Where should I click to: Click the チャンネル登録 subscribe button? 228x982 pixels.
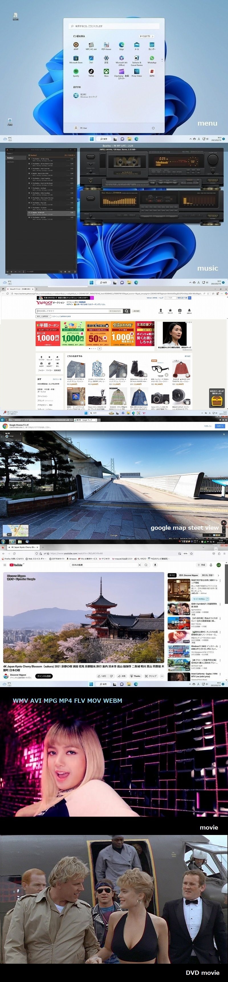44,676
